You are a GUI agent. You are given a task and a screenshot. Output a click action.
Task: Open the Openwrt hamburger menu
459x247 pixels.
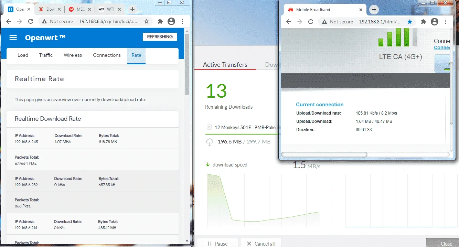point(13,37)
